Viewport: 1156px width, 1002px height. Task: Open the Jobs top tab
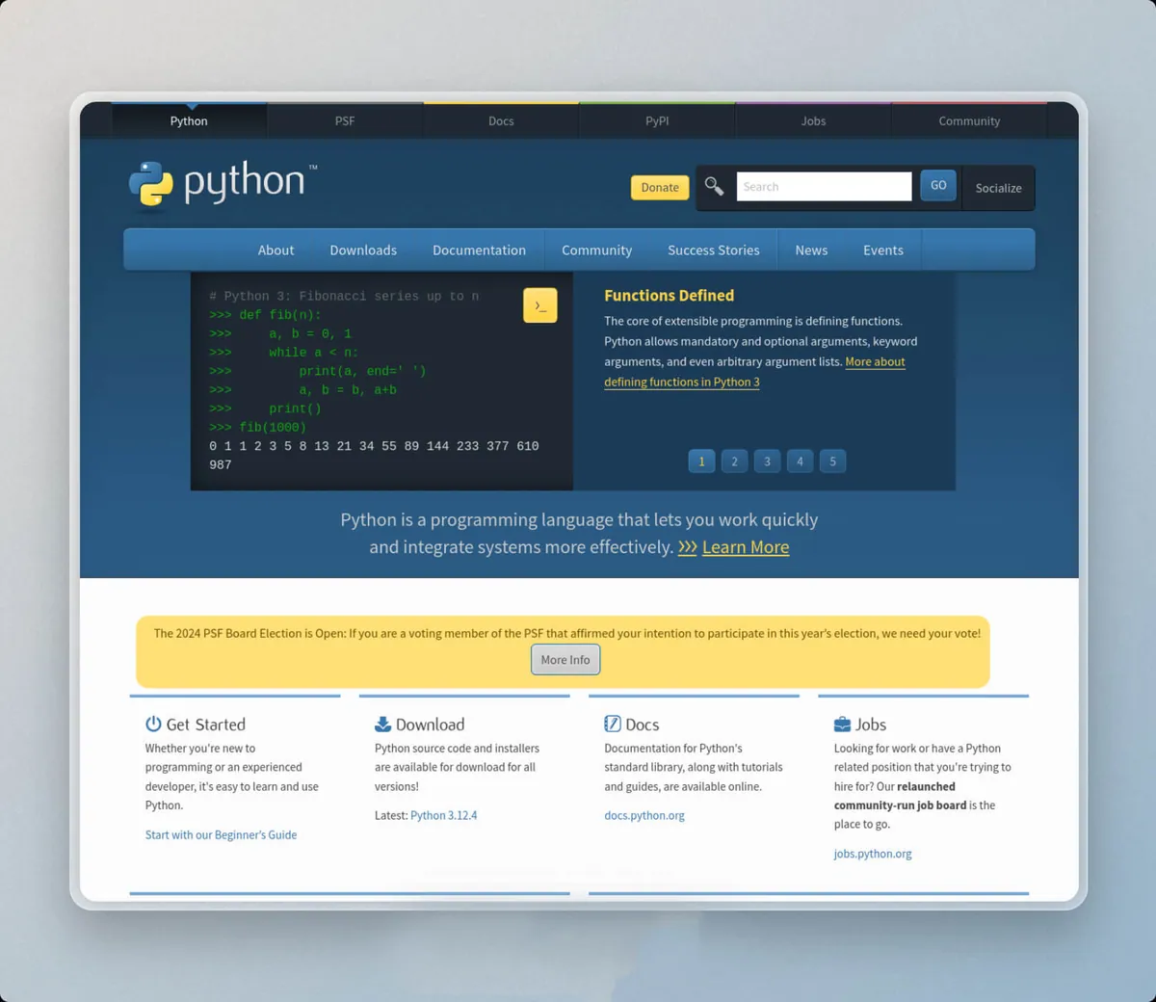click(x=813, y=120)
